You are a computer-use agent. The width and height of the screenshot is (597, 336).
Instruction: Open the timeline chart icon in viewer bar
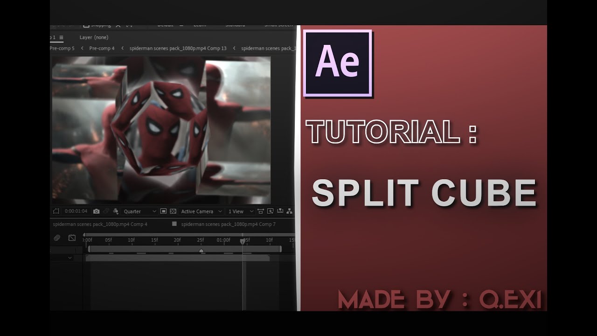(280, 211)
